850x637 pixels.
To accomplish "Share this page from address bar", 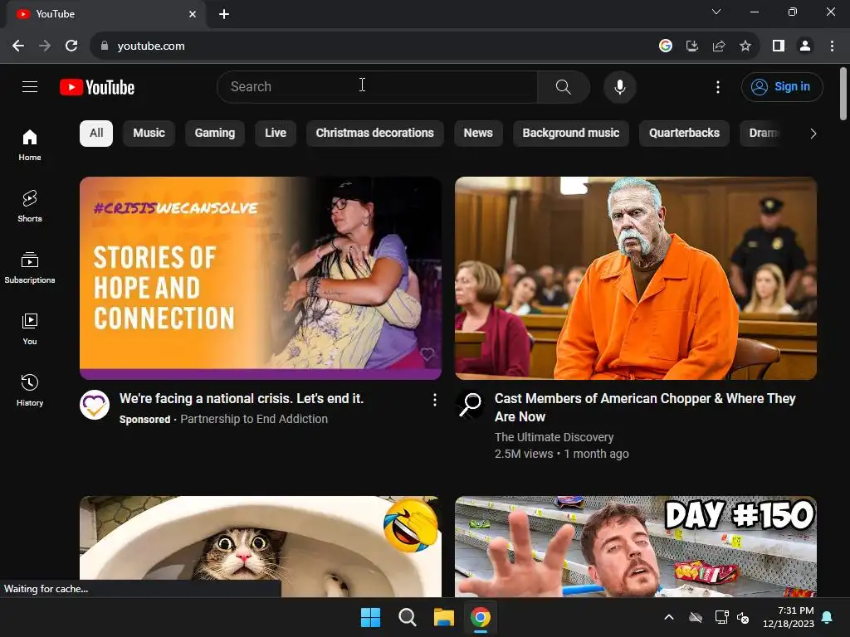I will click(718, 46).
